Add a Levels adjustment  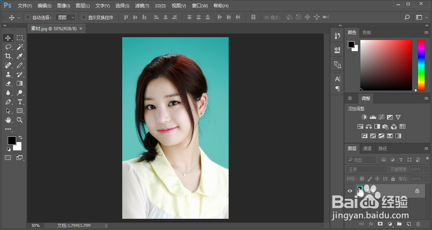point(373,117)
